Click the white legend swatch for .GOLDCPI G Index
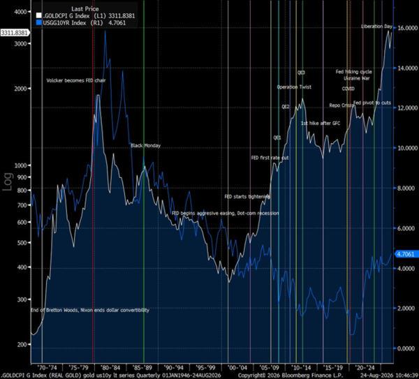This screenshot has width=419, height=379. (39, 16)
